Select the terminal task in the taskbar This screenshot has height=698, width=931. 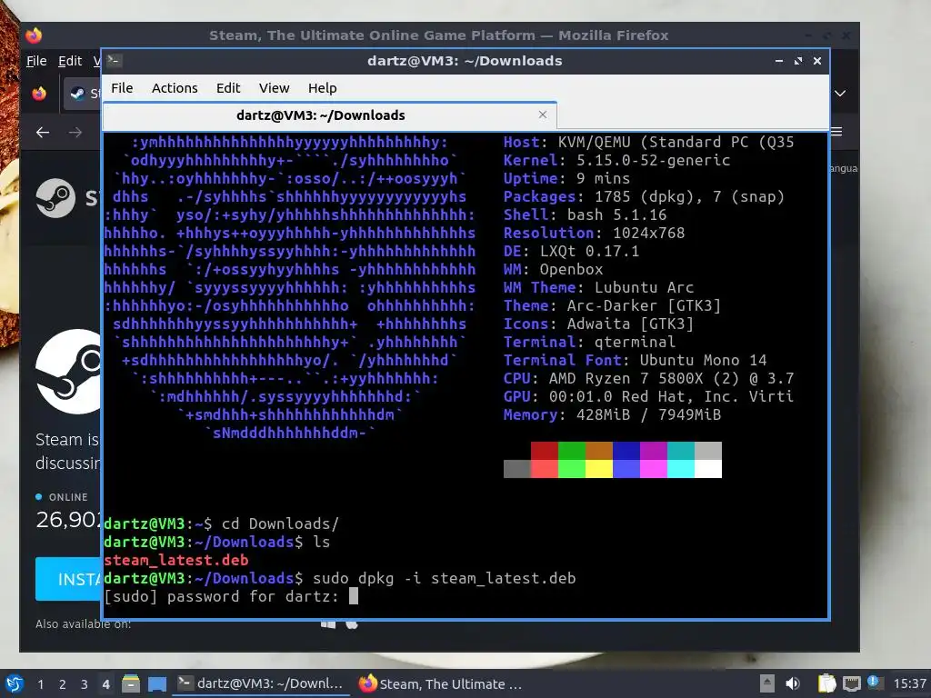click(x=261, y=683)
